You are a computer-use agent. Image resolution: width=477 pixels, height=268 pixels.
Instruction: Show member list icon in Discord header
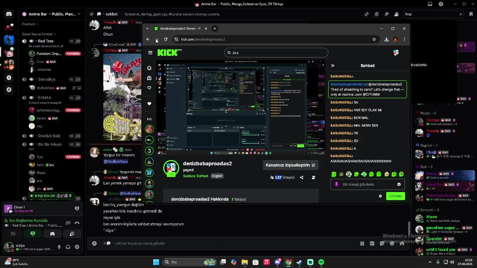[397, 14]
